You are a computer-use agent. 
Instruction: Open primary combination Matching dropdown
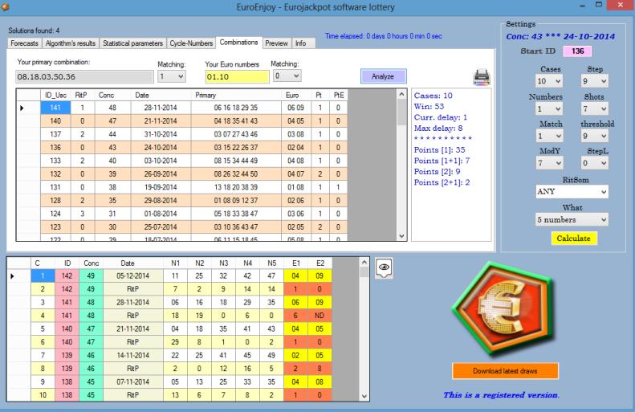[171, 76]
